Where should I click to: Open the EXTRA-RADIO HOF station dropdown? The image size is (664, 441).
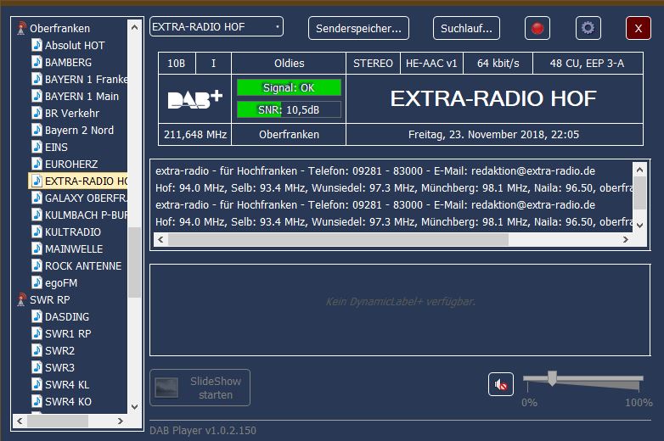click(217, 27)
